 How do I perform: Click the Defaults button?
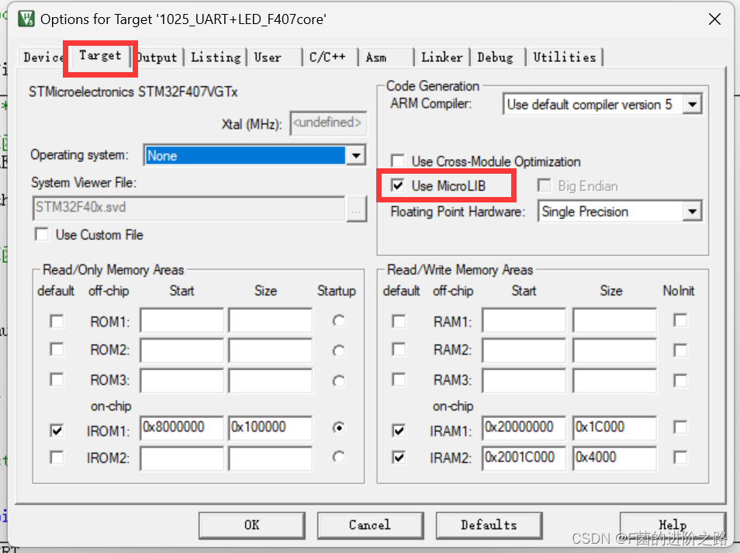coord(489,525)
